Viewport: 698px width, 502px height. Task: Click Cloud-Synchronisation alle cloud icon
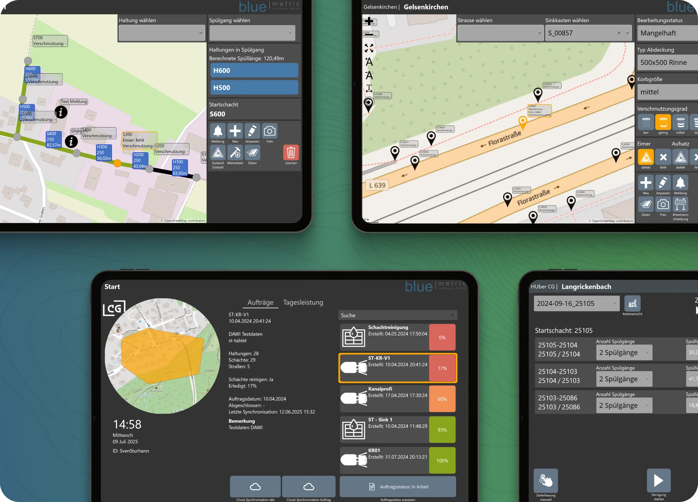[x=255, y=486]
